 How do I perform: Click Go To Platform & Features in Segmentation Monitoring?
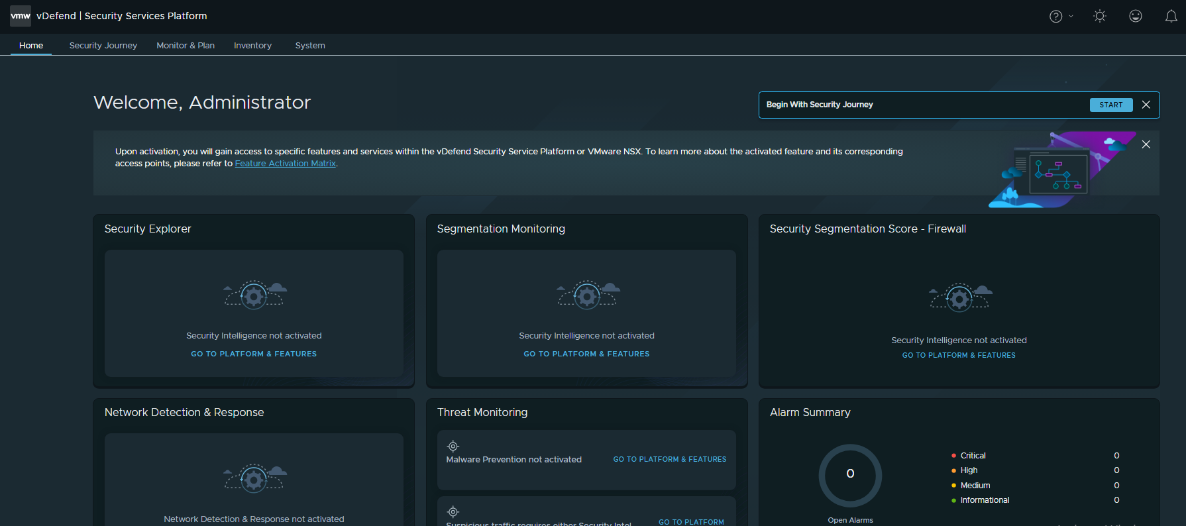point(586,354)
